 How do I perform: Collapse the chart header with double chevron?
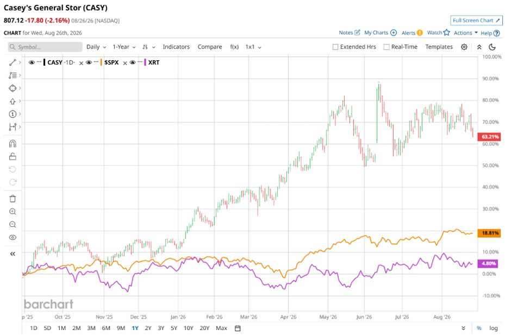point(479,47)
